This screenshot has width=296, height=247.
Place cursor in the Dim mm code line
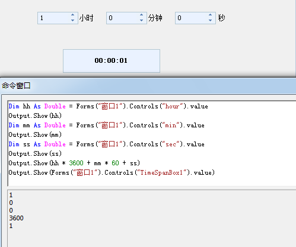click(106, 125)
